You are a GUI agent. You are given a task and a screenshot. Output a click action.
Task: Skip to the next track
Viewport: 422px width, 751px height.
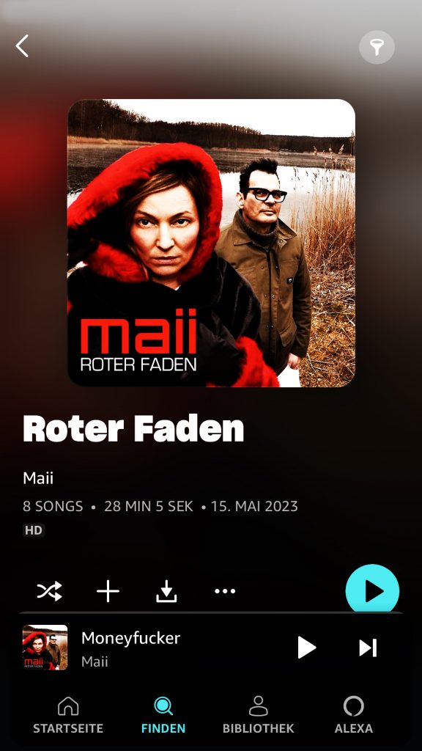tap(368, 648)
